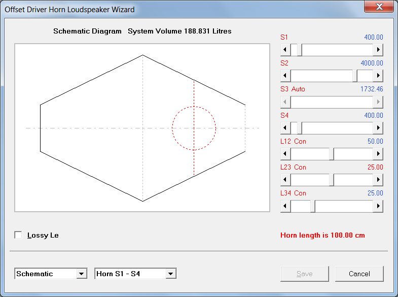Viewport: 398px width, 297px height.
Task: Click the grayed-out Save button
Action: click(x=305, y=274)
